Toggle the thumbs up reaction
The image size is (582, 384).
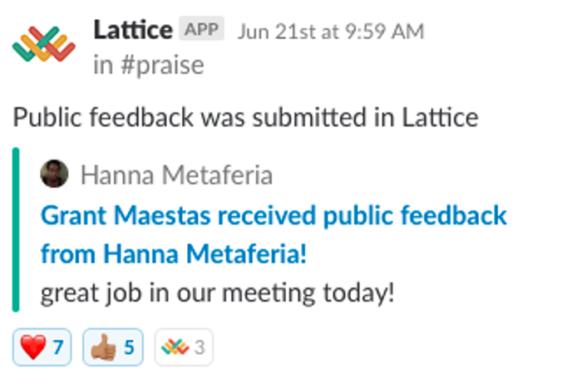pos(113,347)
